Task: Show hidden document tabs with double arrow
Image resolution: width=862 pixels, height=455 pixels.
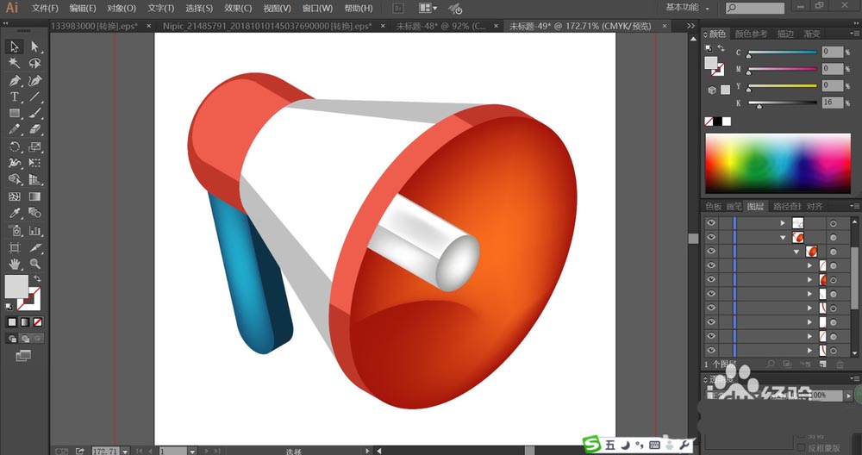Action: [x=691, y=26]
